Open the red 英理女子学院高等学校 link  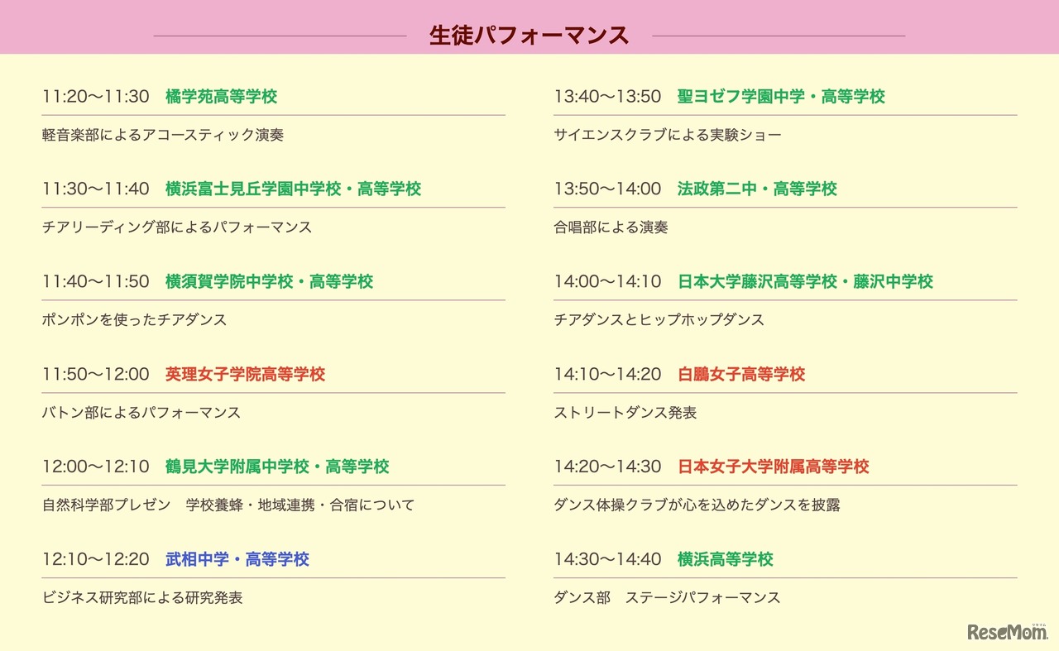click(x=245, y=375)
